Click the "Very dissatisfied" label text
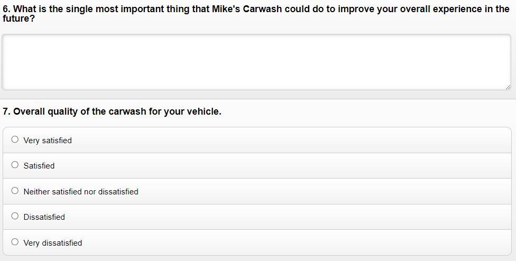This screenshot has height=261, width=516. pos(53,243)
